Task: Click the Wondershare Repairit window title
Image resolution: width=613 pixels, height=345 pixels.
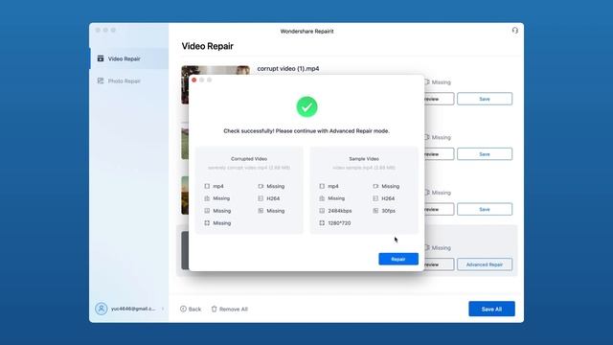Action: [306, 32]
